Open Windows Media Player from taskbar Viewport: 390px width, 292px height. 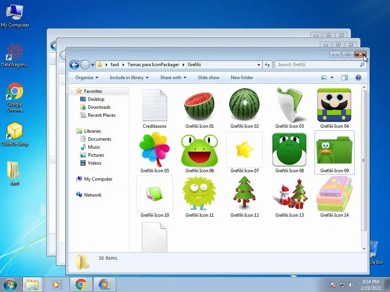click(56, 284)
